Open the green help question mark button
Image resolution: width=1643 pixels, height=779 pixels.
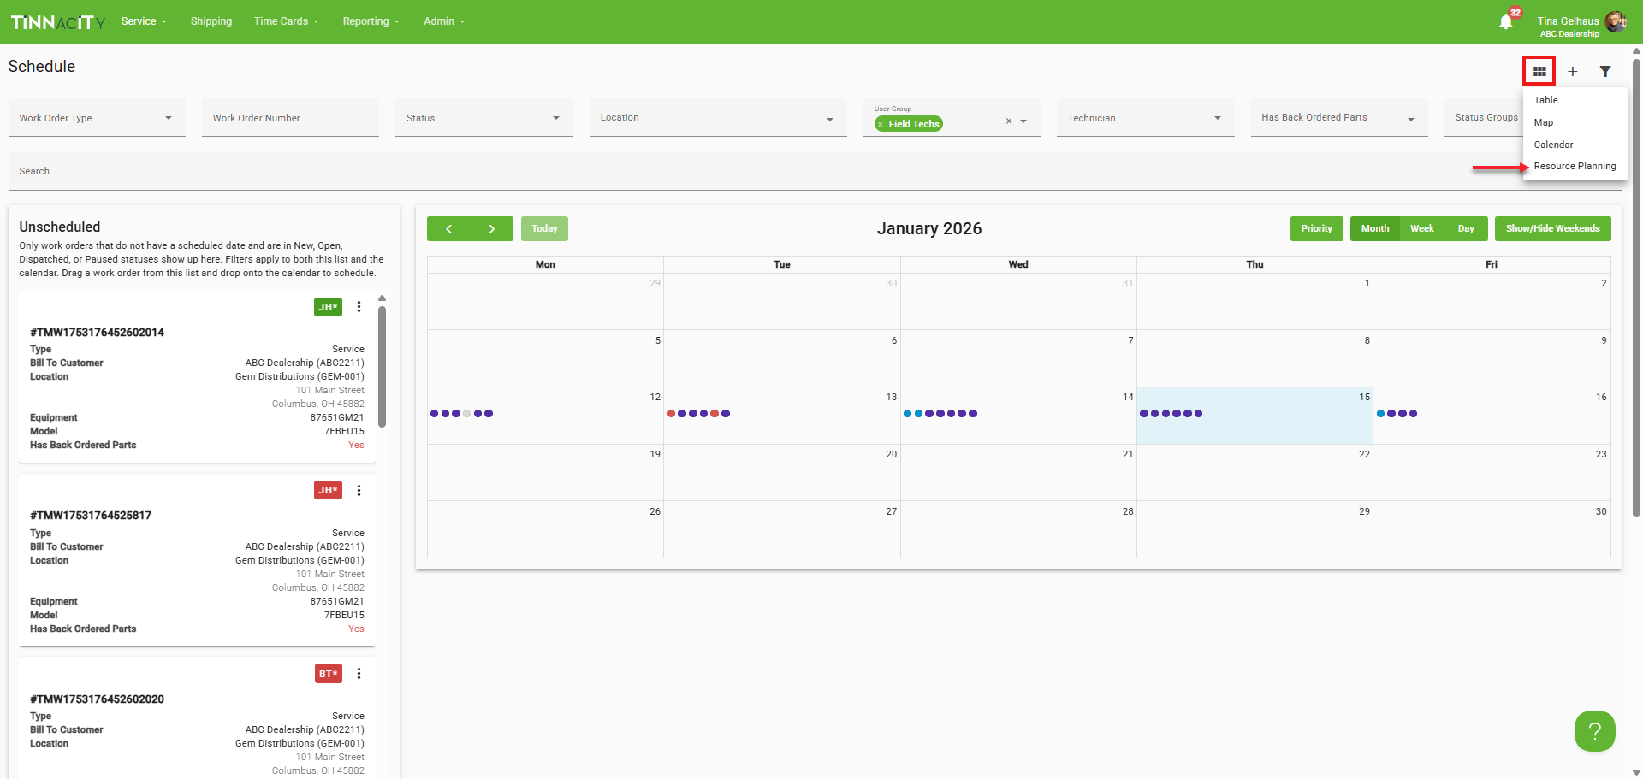click(x=1594, y=731)
